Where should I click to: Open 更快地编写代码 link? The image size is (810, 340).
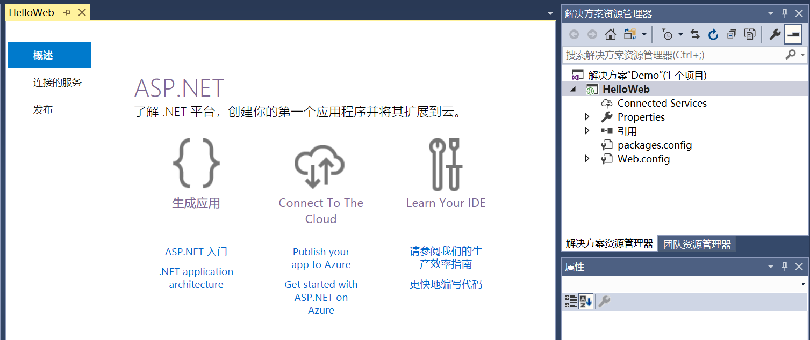coord(446,284)
